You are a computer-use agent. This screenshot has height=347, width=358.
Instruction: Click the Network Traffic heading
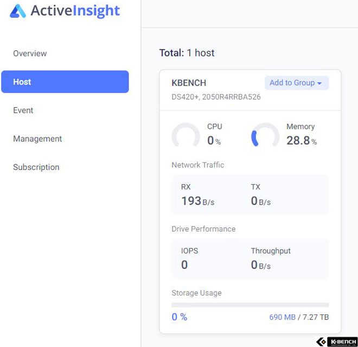pyautogui.click(x=198, y=165)
